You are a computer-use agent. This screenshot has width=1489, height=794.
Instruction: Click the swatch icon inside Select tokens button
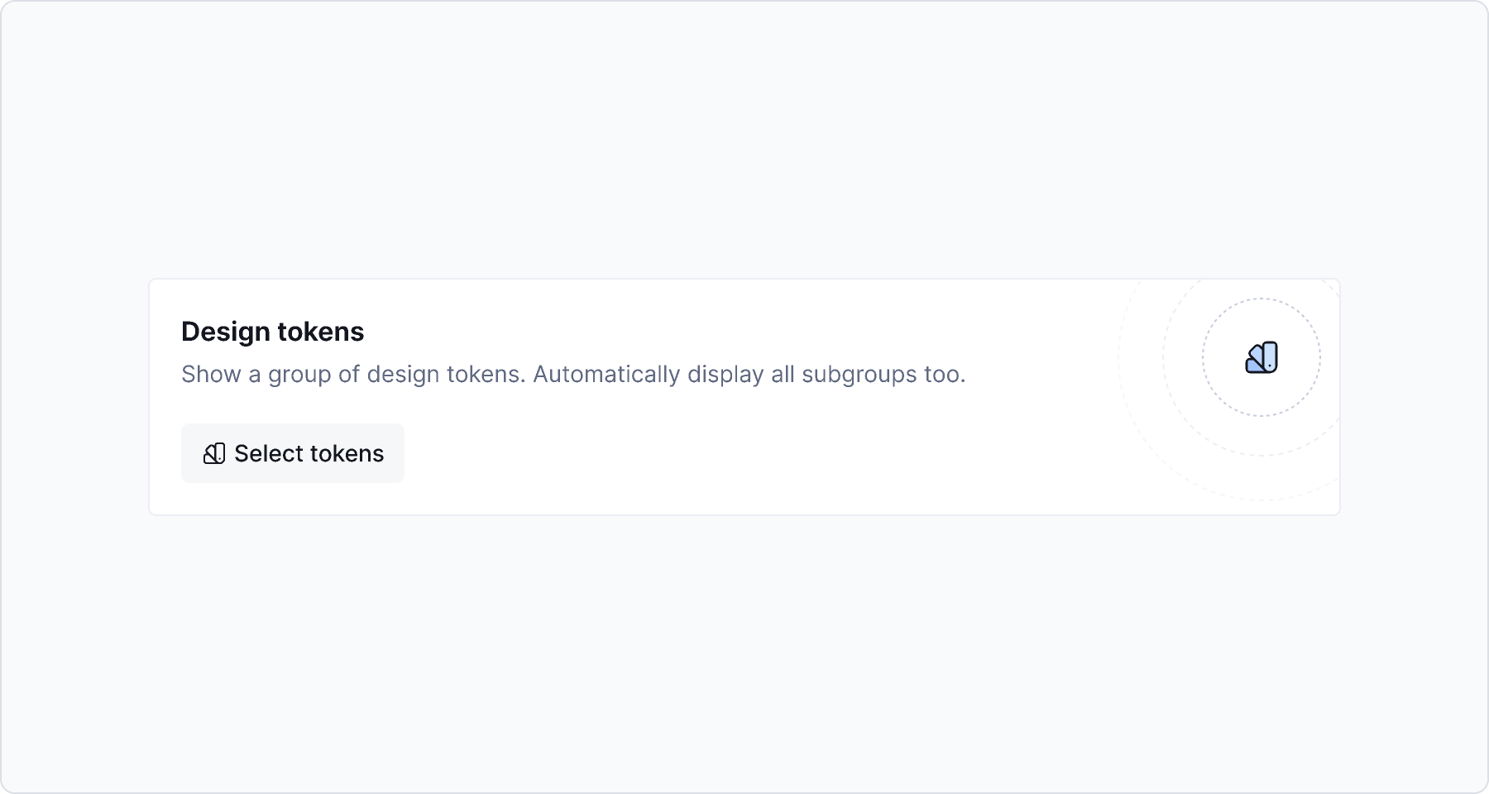coord(214,453)
